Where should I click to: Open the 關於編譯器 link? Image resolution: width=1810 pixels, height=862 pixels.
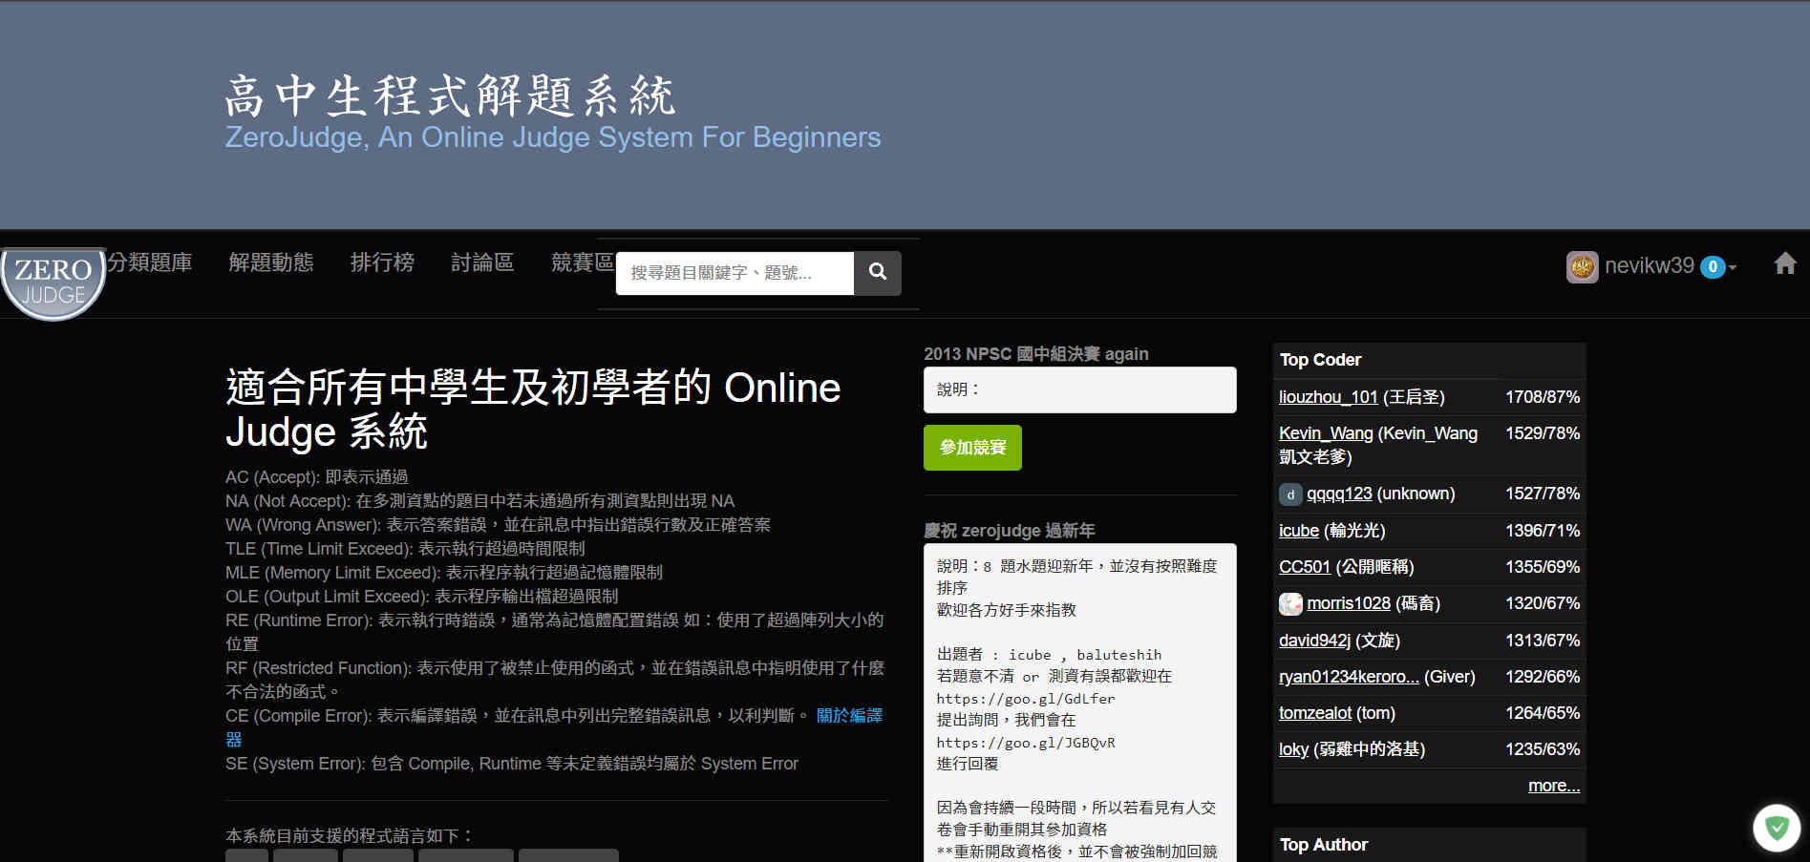(848, 716)
